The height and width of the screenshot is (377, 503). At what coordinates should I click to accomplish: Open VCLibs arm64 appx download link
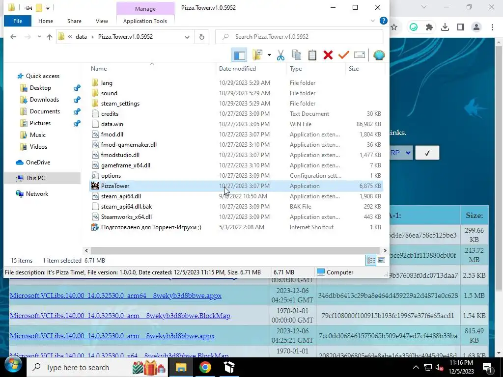click(115, 296)
